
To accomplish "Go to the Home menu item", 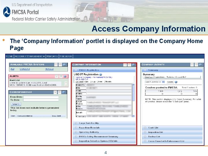I will pos(9,56).
